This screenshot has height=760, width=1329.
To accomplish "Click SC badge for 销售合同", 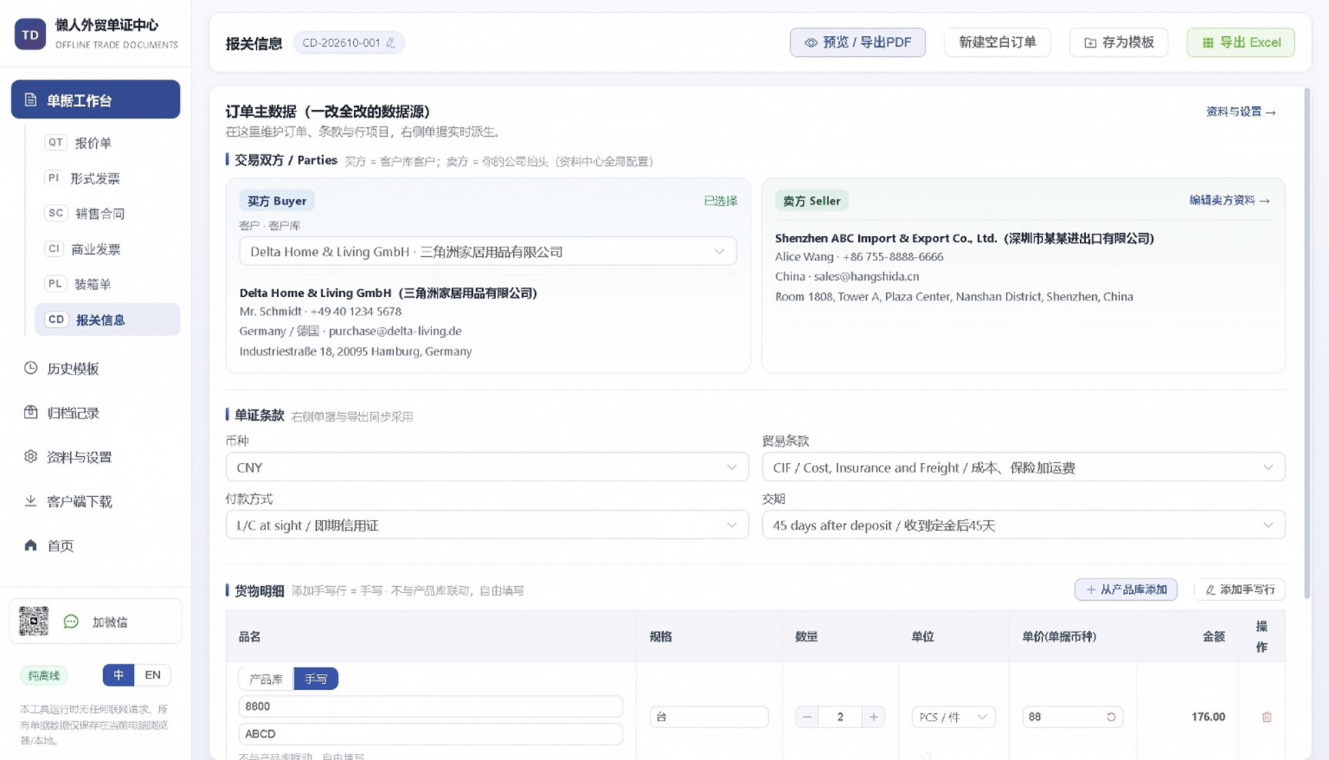I will coord(55,213).
